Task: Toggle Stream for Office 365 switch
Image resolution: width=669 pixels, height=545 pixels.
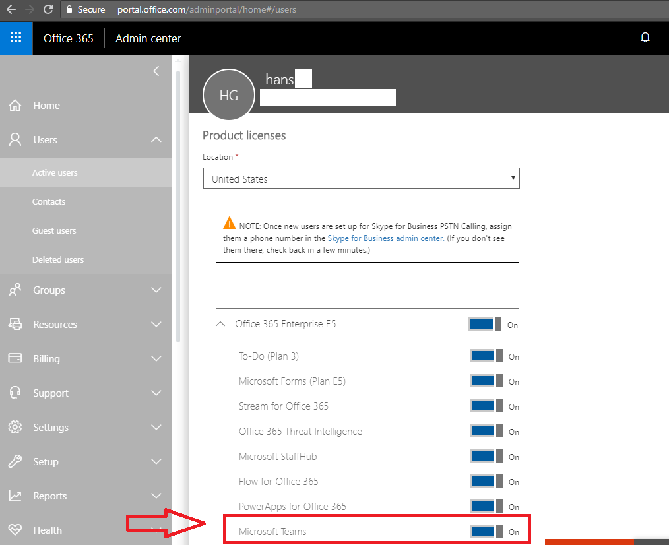Action: click(486, 406)
